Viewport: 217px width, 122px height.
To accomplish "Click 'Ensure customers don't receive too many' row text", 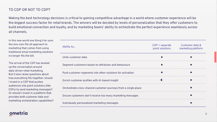I will tap(100, 96).
